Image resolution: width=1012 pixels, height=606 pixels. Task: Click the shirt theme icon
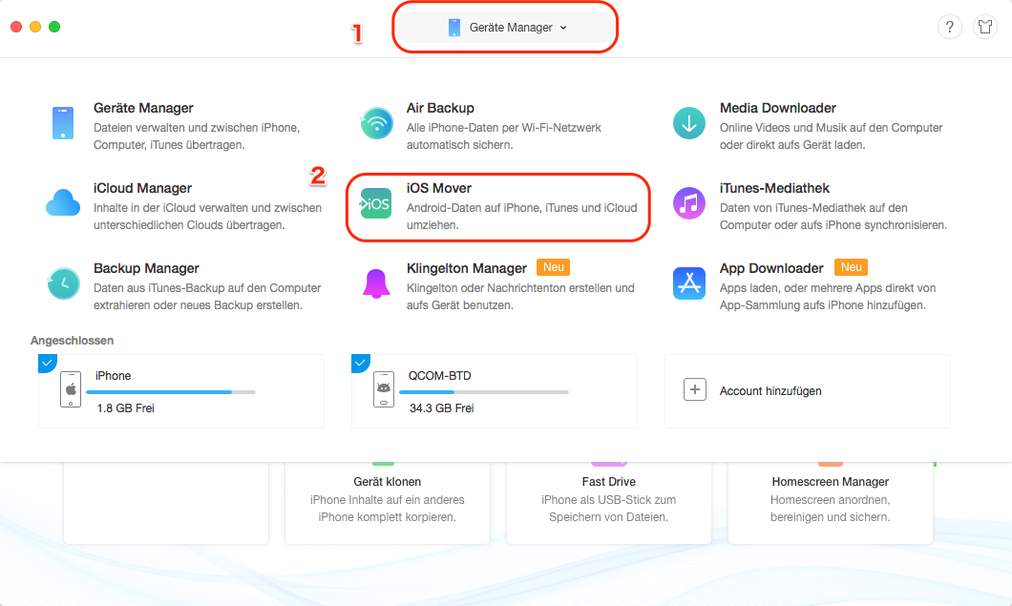pos(984,28)
